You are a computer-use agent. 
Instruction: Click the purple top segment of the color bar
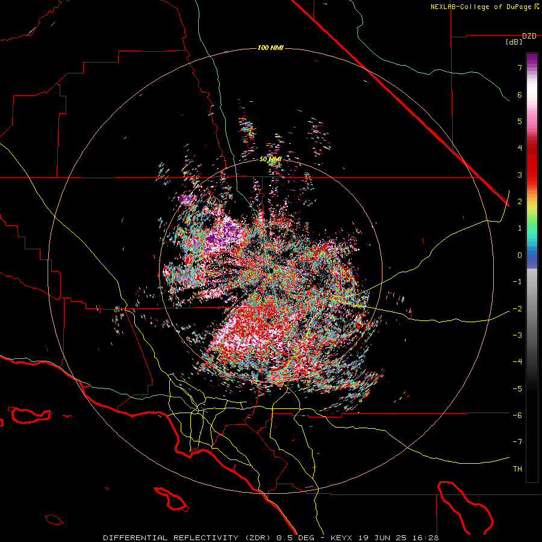532,59
